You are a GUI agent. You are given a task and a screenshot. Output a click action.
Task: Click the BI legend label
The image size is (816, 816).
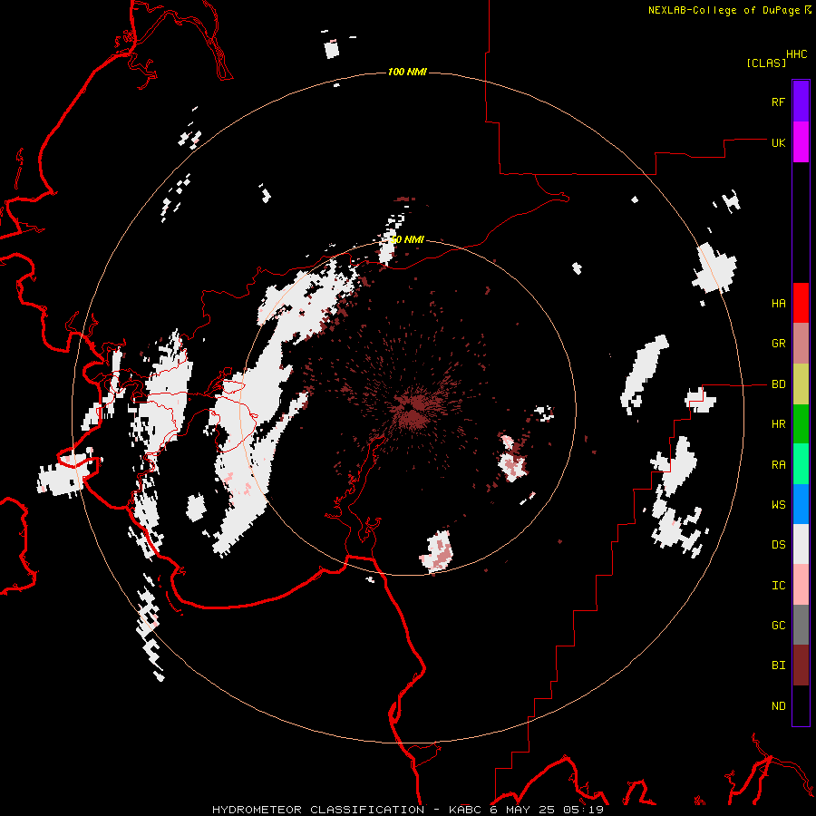click(x=778, y=665)
